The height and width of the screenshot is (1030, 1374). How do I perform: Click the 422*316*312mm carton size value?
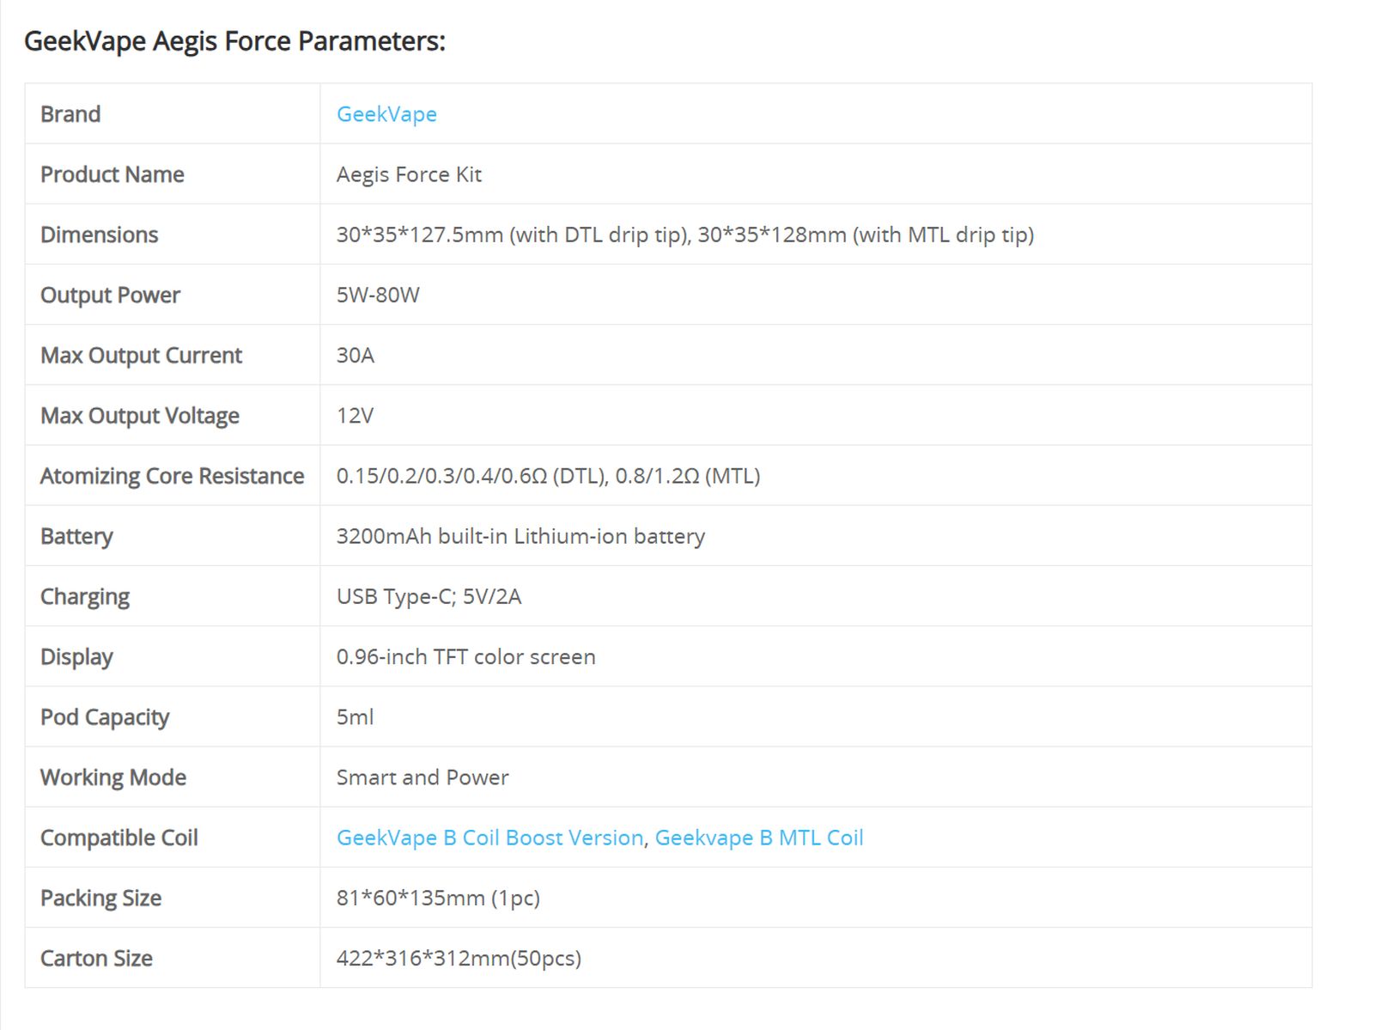point(459,958)
